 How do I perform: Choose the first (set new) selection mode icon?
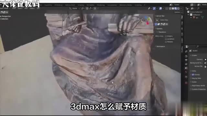pyautogui.click(x=156, y=24)
